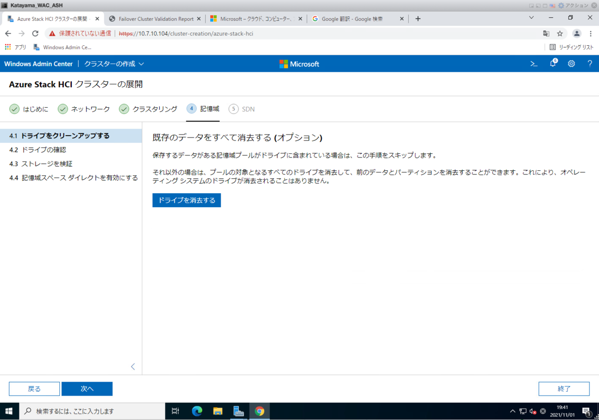The width and height of the screenshot is (599, 420).
Task: Go back with browser back arrow
Action: (8, 33)
